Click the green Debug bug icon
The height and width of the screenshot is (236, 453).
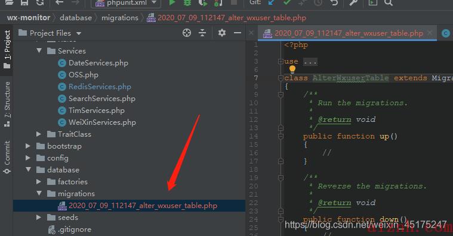tap(187, 3)
